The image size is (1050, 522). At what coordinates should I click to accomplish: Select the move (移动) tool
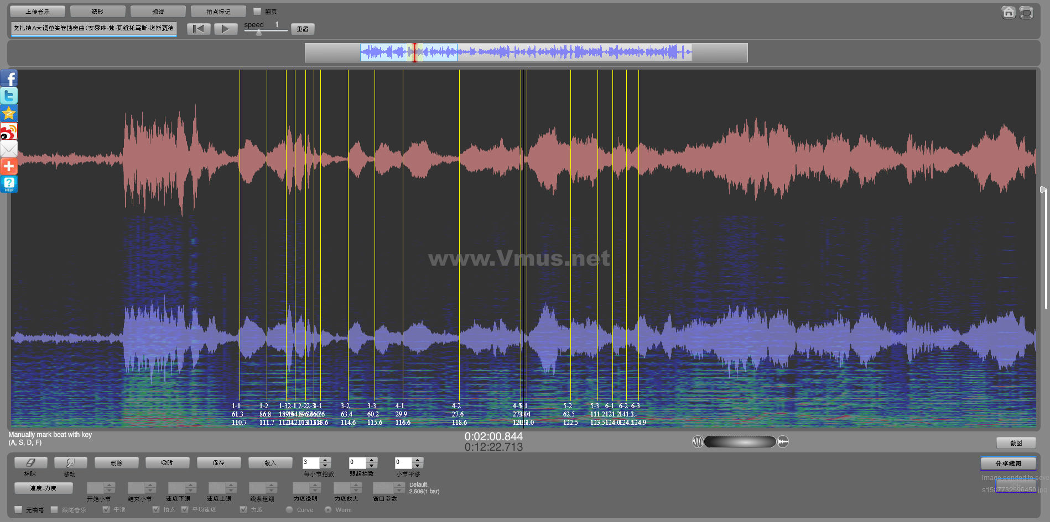[70, 463]
